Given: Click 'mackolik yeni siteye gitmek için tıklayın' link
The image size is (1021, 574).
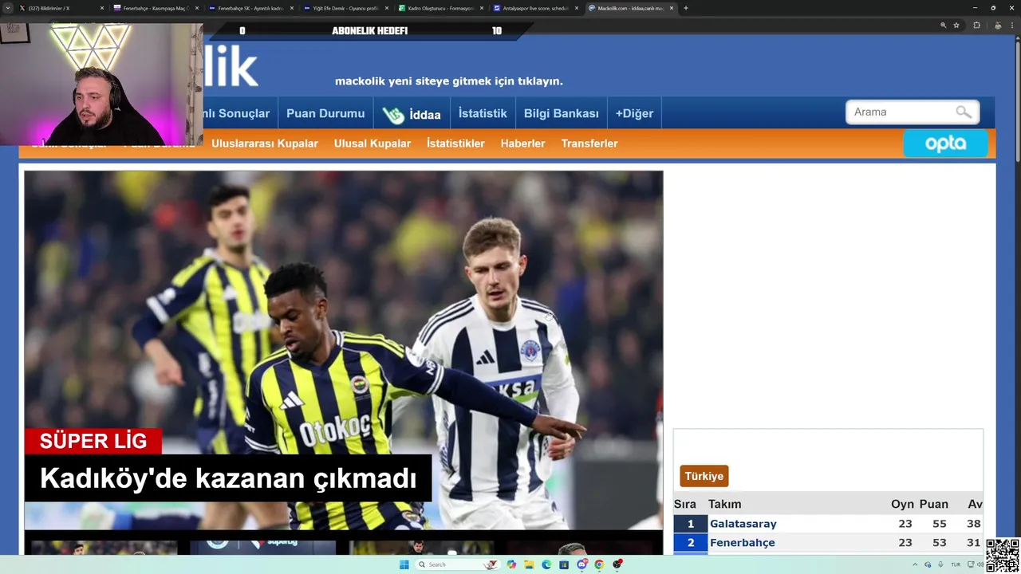Looking at the screenshot, I should click(x=449, y=81).
